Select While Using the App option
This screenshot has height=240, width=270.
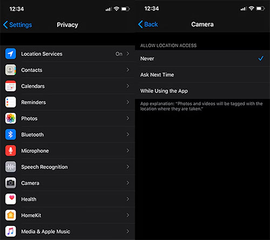tap(202, 91)
